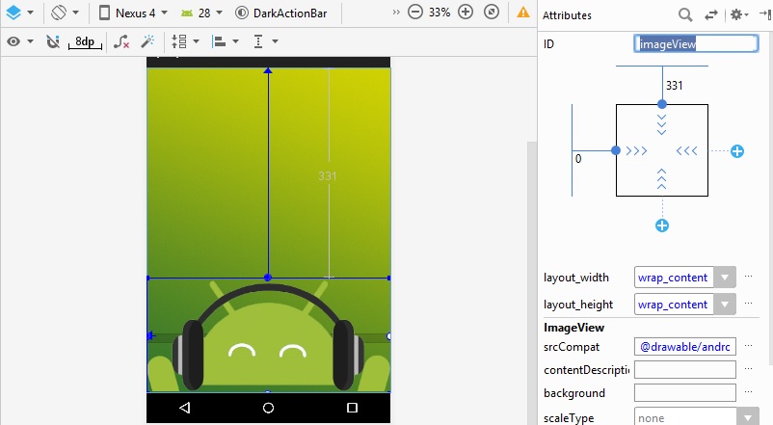The image size is (773, 425).
Task: Select the DarkActionBar theme button
Action: 280,13
